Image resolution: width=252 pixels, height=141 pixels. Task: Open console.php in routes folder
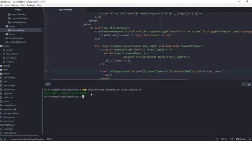point(11,58)
